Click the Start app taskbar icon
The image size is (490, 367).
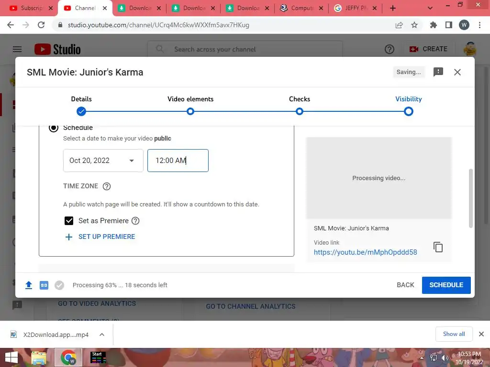(x=98, y=357)
